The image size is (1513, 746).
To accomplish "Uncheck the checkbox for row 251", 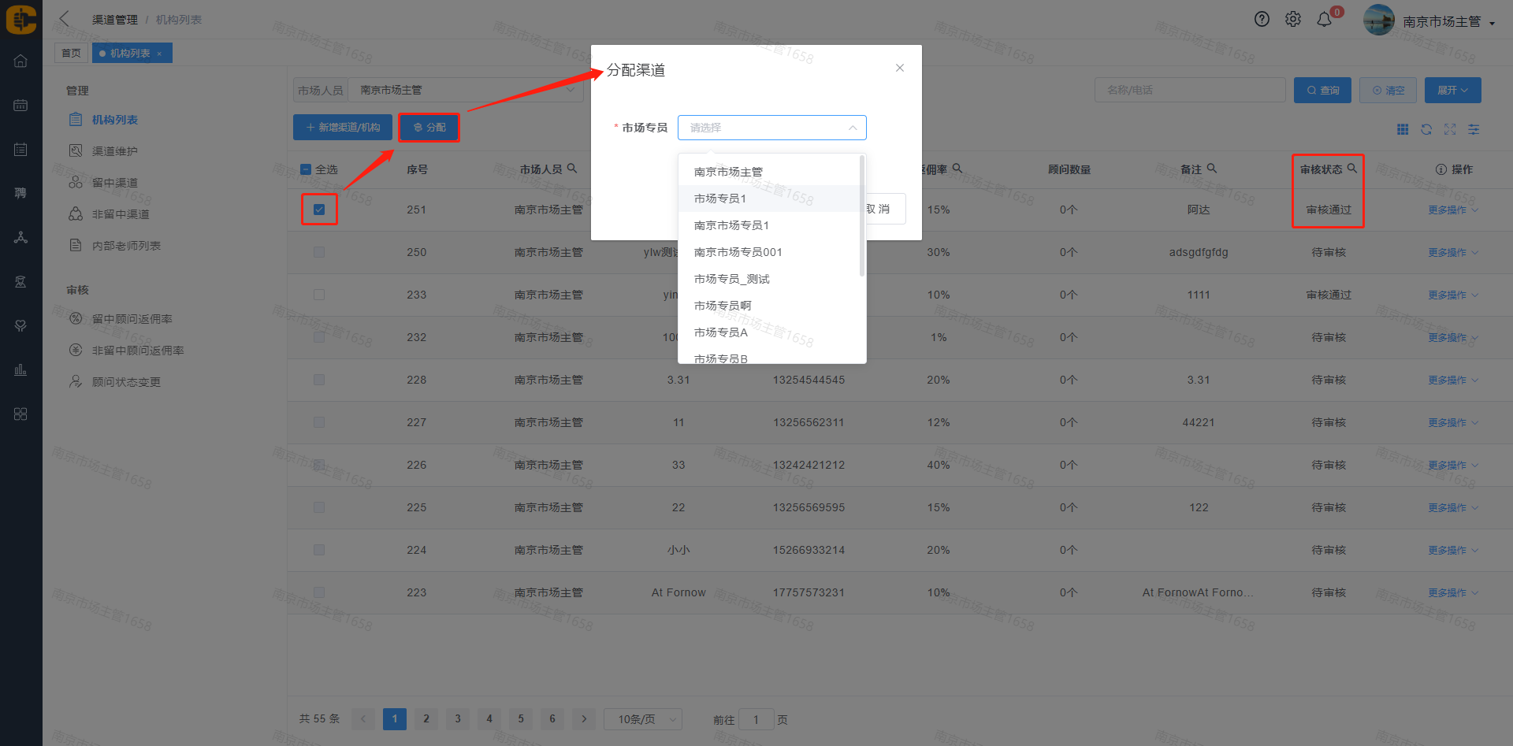I will point(319,210).
